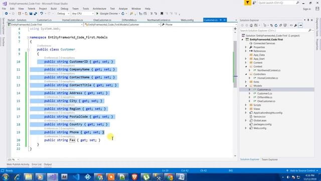Click the split editor icon above the scrollbar
This screenshot has width=321, height=181.
(235, 29)
